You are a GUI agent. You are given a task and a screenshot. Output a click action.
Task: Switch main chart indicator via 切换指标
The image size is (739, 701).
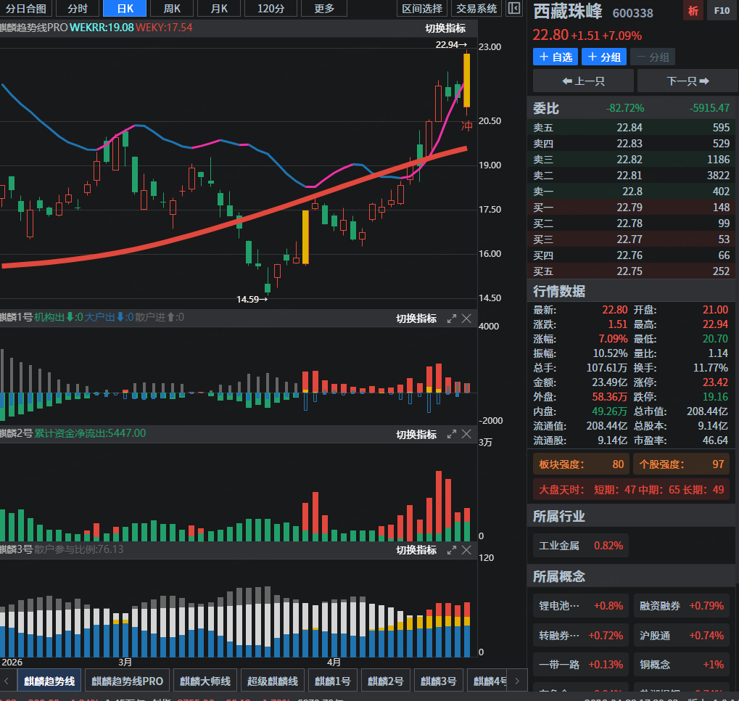click(x=445, y=28)
